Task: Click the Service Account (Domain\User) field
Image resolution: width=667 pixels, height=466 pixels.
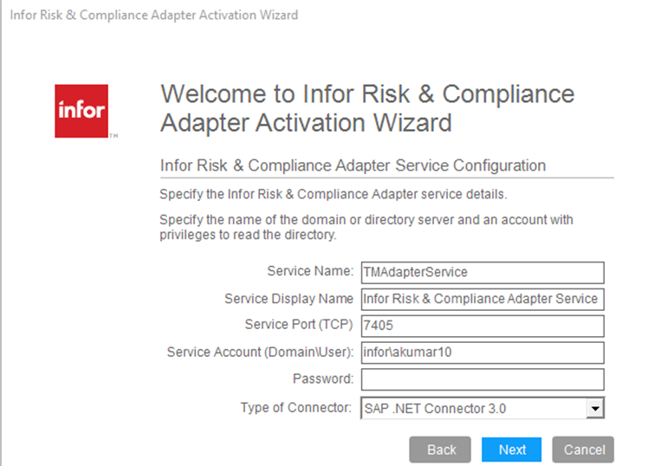Action: [x=482, y=353]
